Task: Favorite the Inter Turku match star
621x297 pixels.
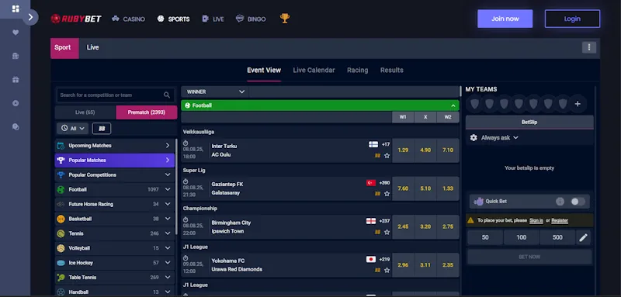Action: 387,156
